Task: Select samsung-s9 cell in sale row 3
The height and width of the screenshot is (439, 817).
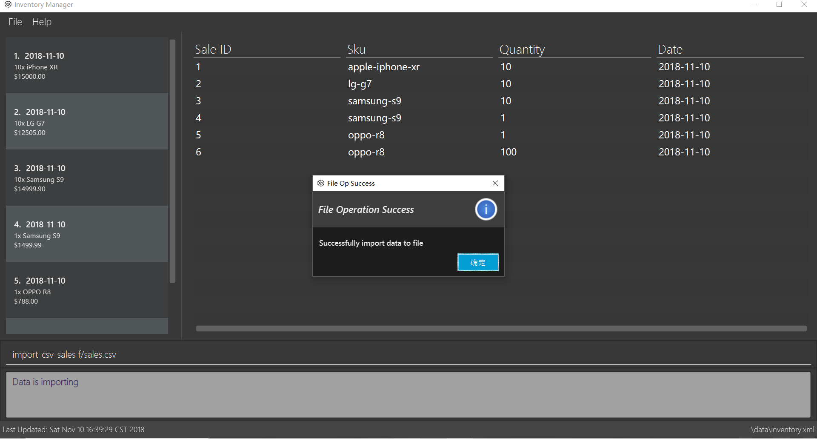Action: [x=374, y=101]
